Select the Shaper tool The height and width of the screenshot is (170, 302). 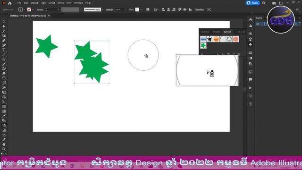[4, 69]
